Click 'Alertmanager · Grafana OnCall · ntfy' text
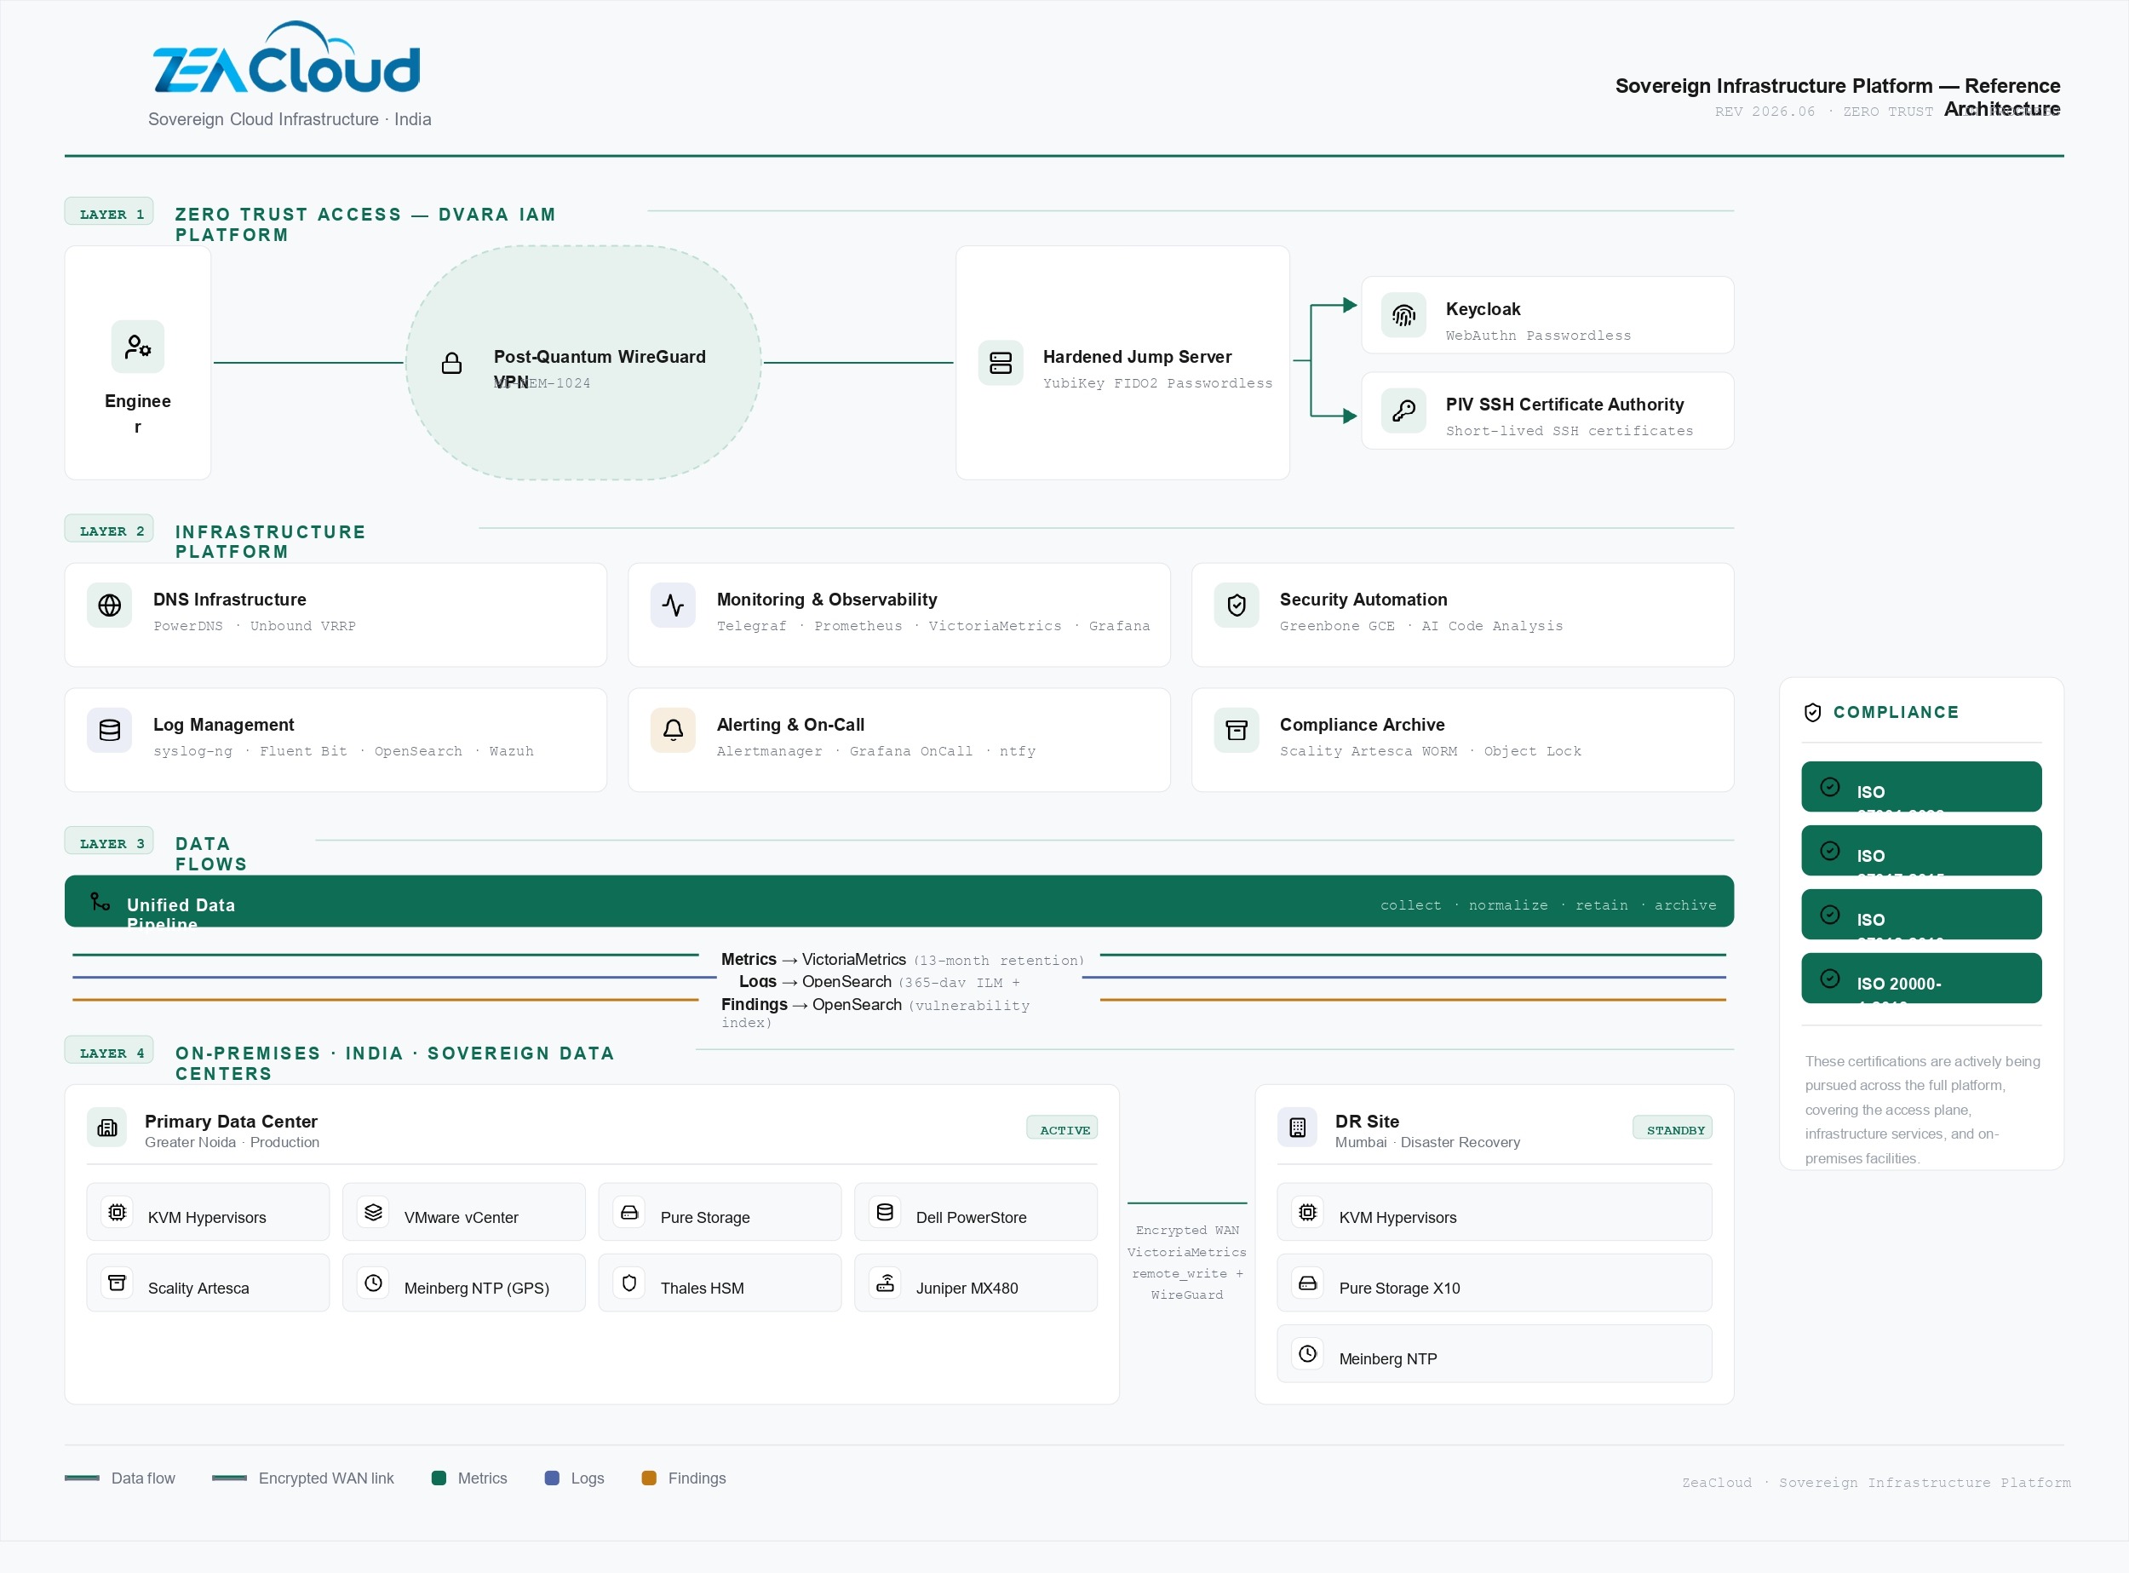Viewport: 2129px width, 1573px height. tap(876, 751)
